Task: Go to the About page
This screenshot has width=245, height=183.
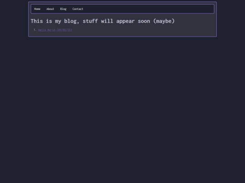Action: [x=50, y=9]
